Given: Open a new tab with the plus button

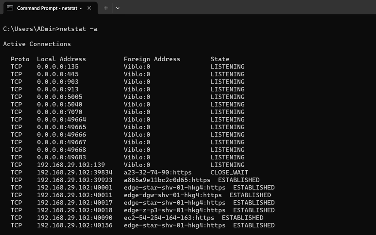Looking at the screenshot, I should [x=106, y=8].
